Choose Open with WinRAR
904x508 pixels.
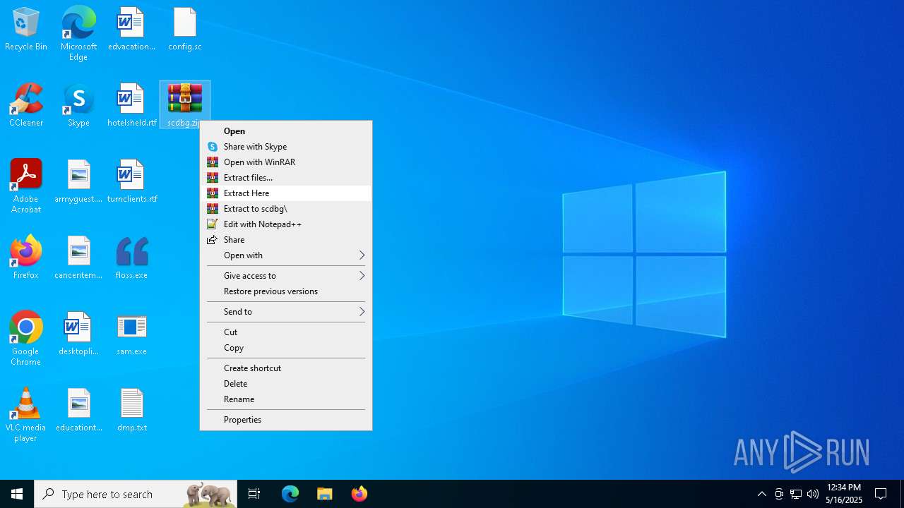click(286, 162)
